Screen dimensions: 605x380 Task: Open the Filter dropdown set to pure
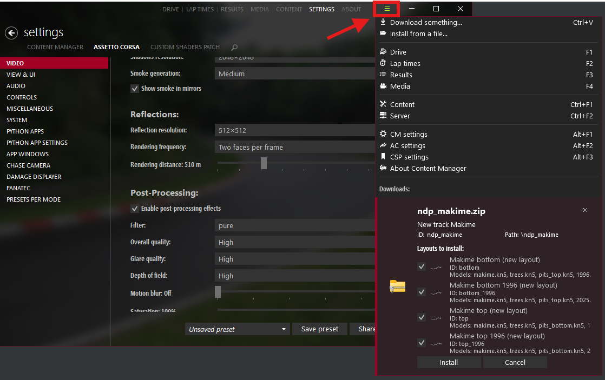tap(295, 225)
